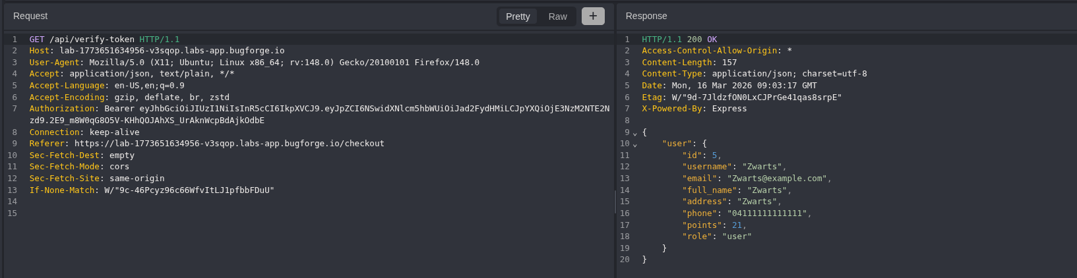Click the Zwarts@example.com email value

[778, 179]
